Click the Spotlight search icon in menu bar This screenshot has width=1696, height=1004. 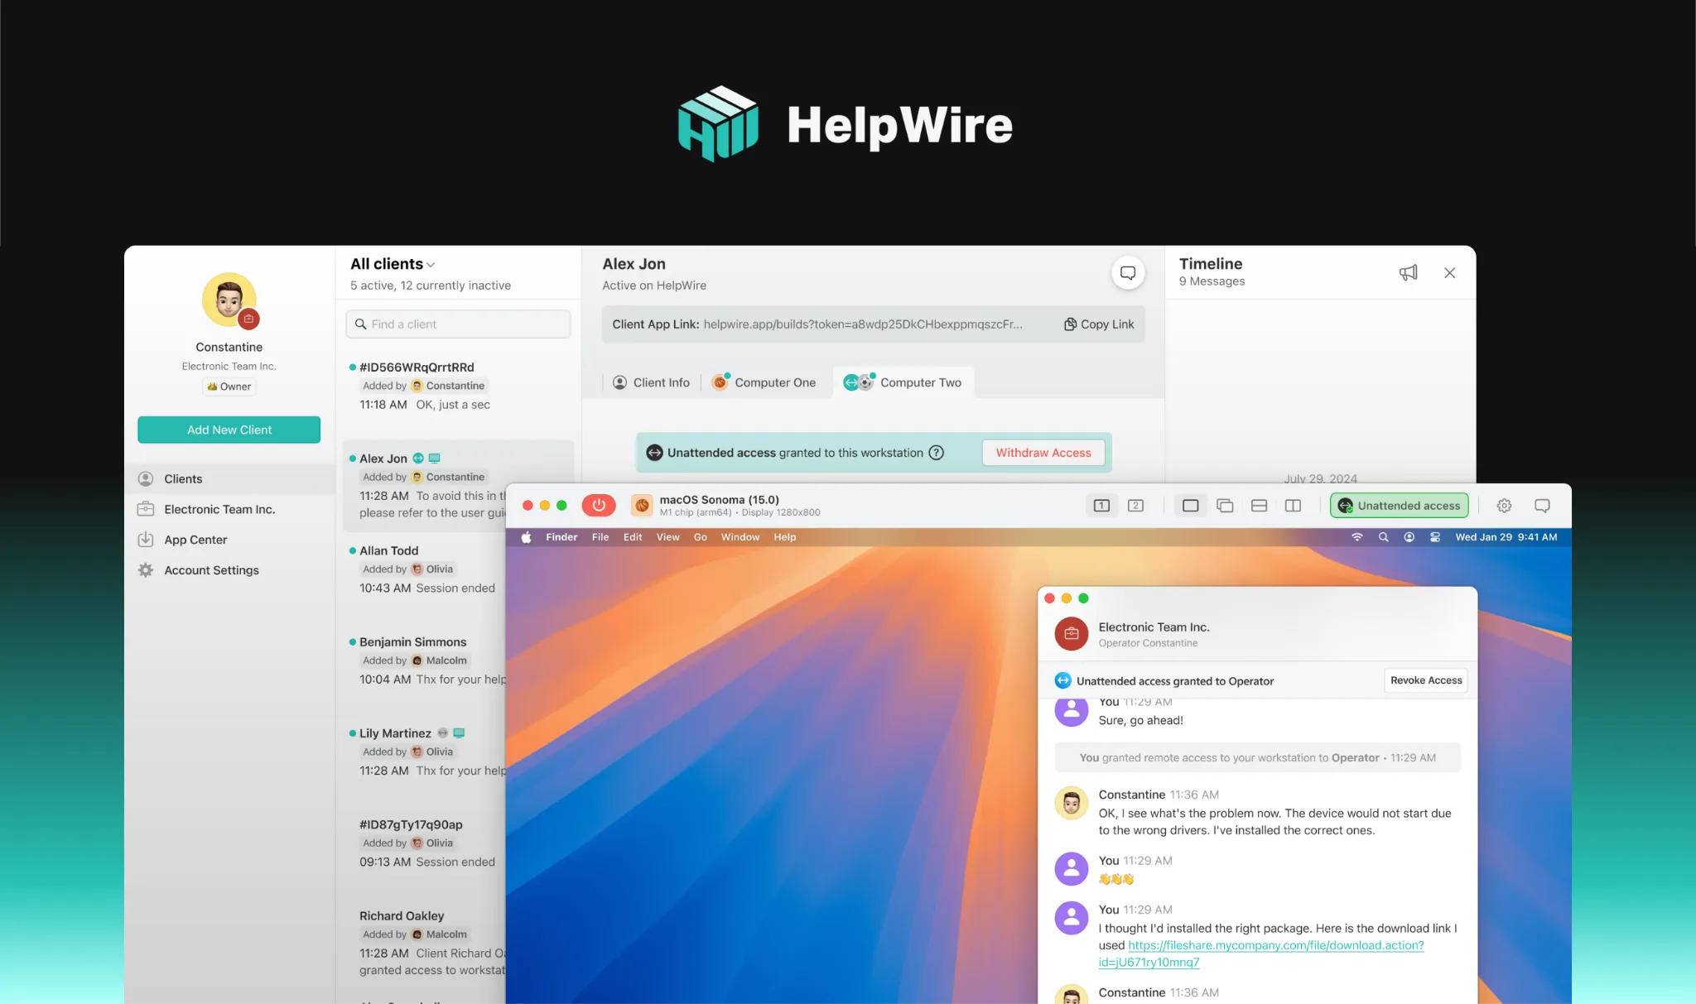point(1383,536)
